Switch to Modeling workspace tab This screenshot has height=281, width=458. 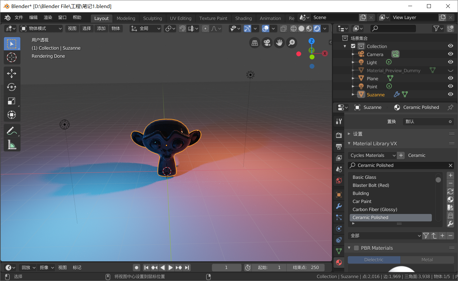[x=126, y=18]
